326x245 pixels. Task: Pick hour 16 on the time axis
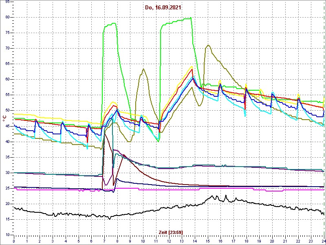pos(220,241)
